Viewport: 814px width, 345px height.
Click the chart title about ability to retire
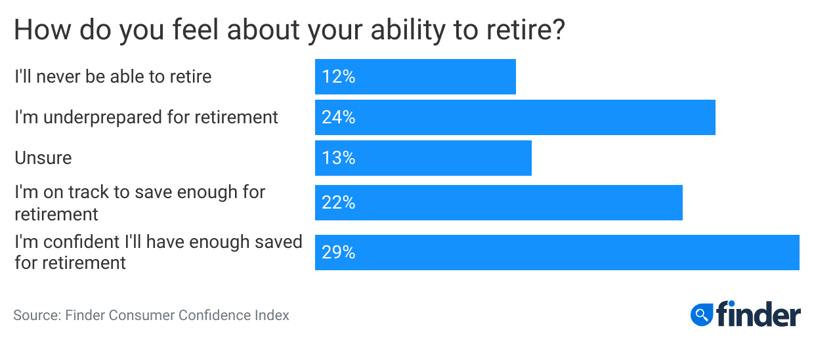pos(289,31)
